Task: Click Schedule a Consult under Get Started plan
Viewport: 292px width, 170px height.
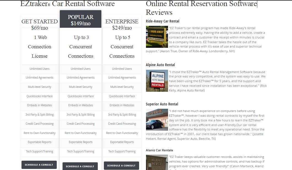Action: 39,165
